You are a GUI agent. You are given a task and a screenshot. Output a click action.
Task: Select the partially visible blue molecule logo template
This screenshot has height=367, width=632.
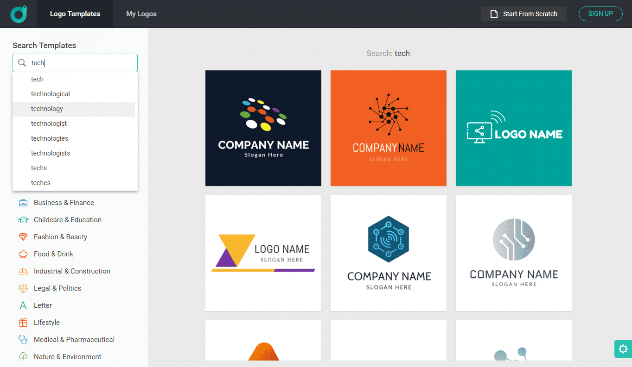coord(514,341)
